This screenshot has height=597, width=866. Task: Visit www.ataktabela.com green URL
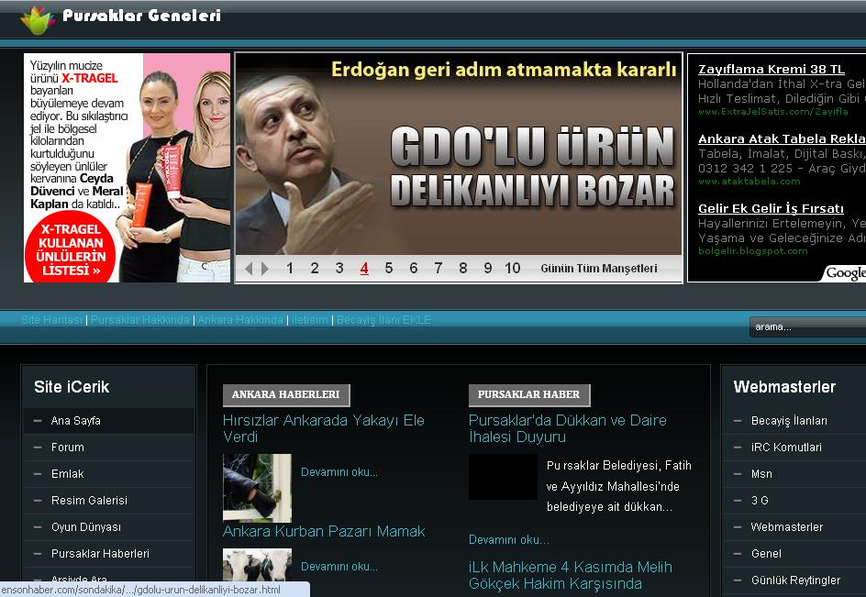point(749,182)
